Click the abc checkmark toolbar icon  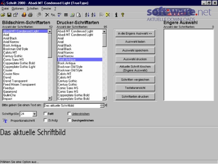click(x=59, y=15)
